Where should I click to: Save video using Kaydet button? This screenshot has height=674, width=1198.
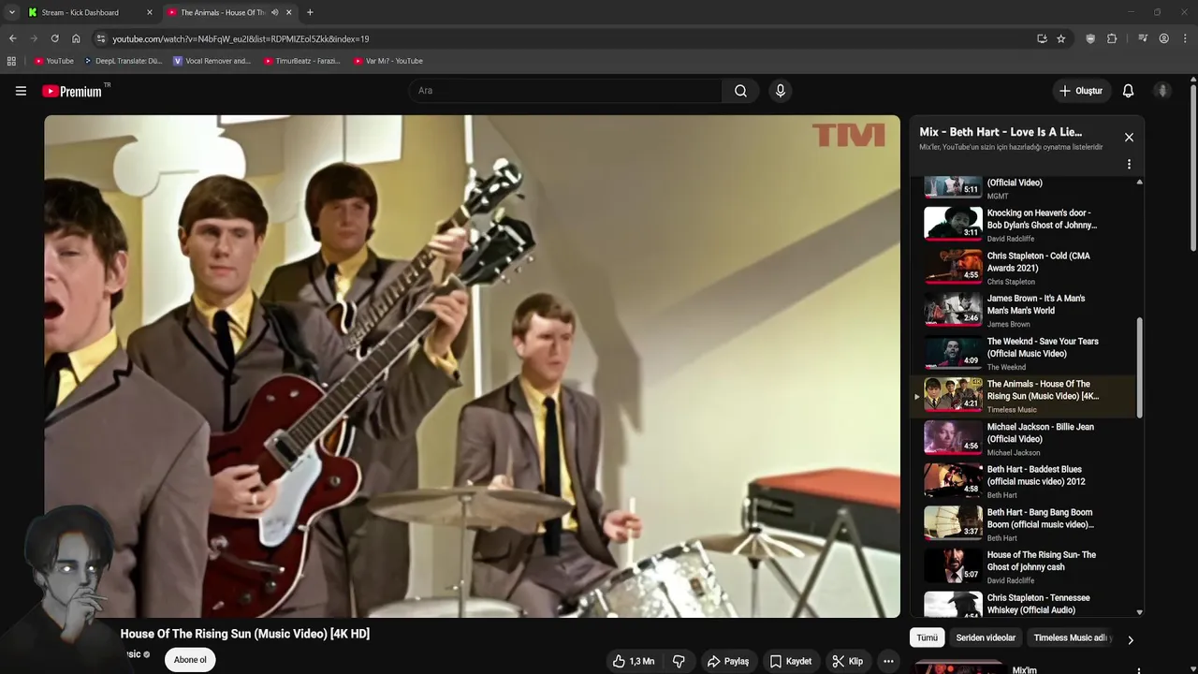click(791, 661)
